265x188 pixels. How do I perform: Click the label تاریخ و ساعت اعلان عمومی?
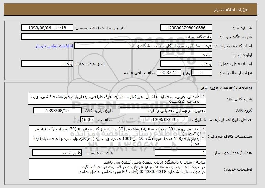coord(99,28)
